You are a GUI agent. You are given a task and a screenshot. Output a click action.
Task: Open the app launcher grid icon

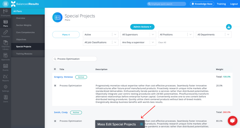tap(6, 4)
